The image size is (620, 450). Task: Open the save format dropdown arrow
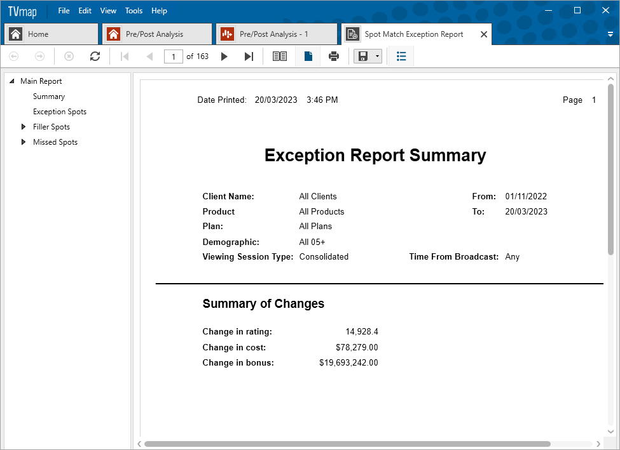(x=377, y=56)
